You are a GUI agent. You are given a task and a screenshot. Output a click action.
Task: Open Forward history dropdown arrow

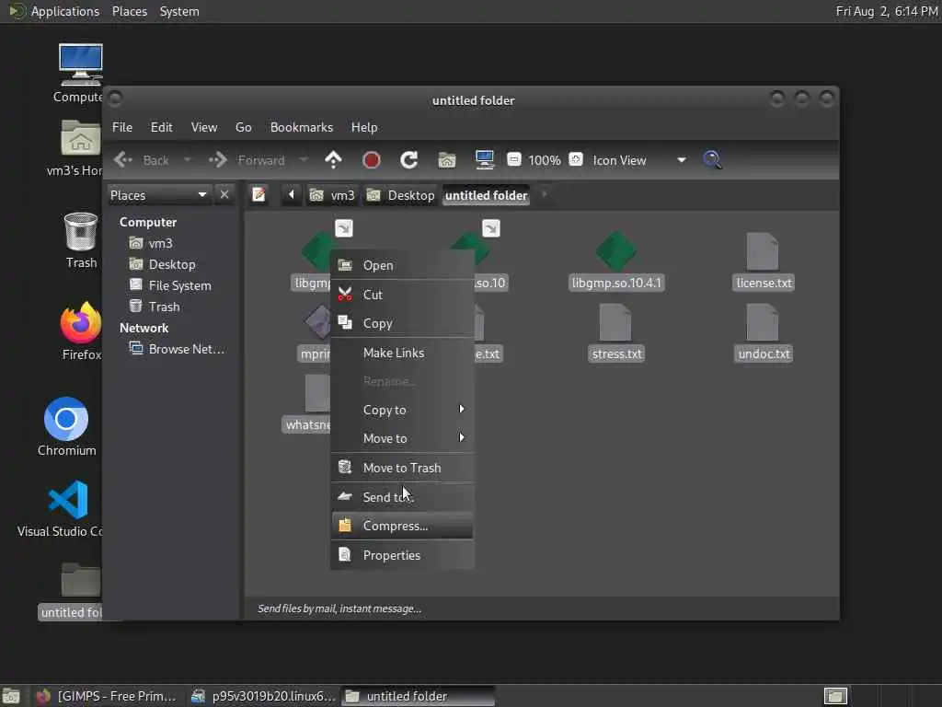304,160
